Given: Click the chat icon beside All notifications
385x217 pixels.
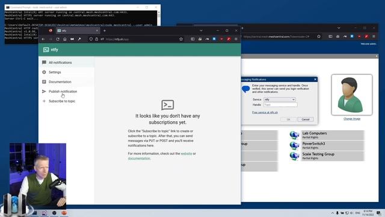Looking at the screenshot, I should [44, 63].
